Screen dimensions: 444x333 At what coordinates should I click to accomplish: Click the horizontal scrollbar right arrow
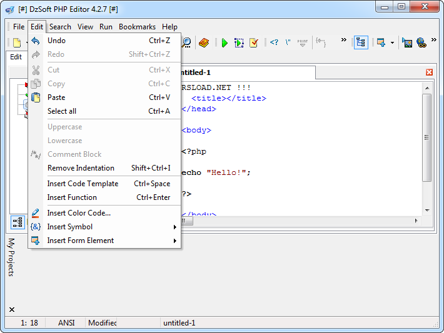[416, 221]
